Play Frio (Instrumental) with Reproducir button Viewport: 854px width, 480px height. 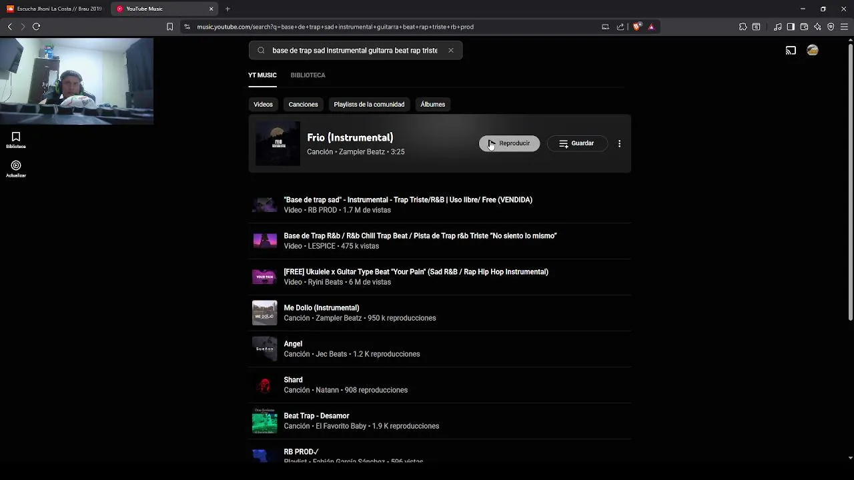[x=509, y=143]
